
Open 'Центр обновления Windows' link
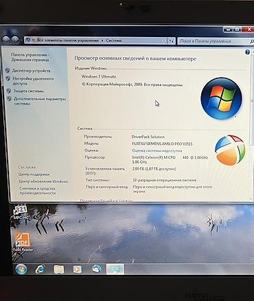coord(43,181)
